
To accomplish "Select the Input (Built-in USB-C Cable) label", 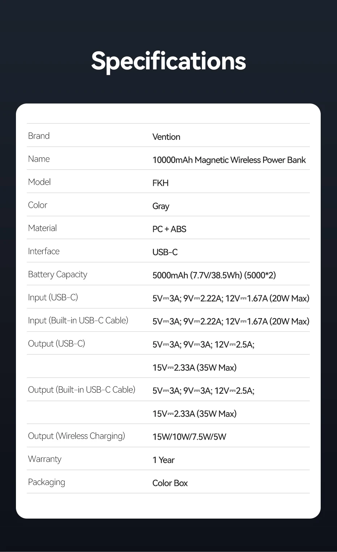I will pyautogui.click(x=78, y=320).
